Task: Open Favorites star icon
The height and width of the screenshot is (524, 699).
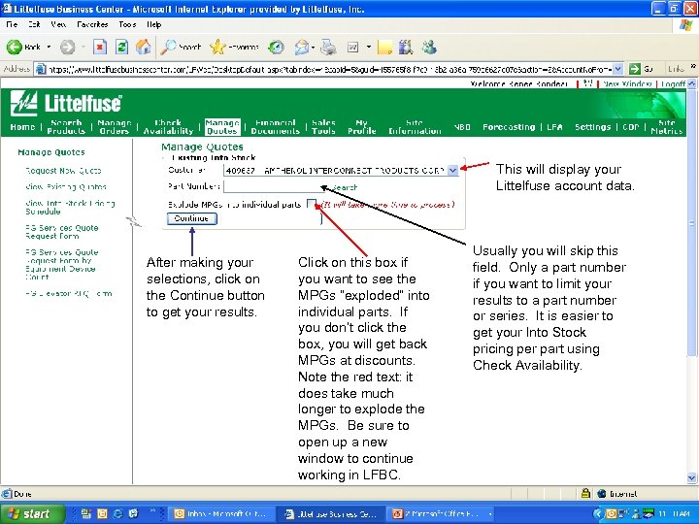Action: (217, 47)
